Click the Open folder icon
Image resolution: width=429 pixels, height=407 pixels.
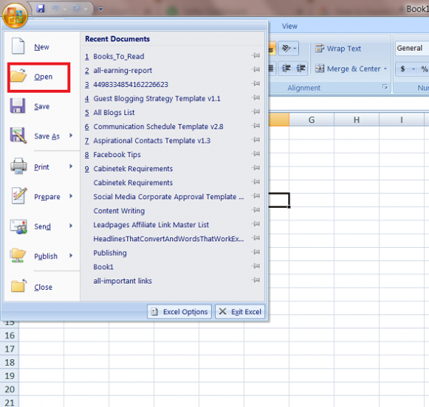click(x=19, y=76)
